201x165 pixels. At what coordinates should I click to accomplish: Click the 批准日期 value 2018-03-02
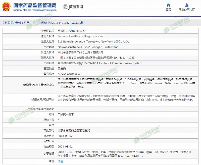[x=65, y=136]
